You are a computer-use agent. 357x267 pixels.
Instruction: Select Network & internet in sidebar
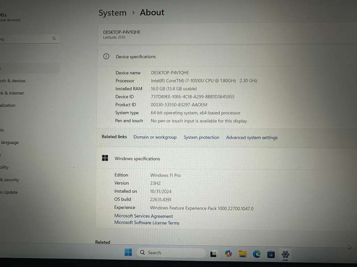pos(12,93)
